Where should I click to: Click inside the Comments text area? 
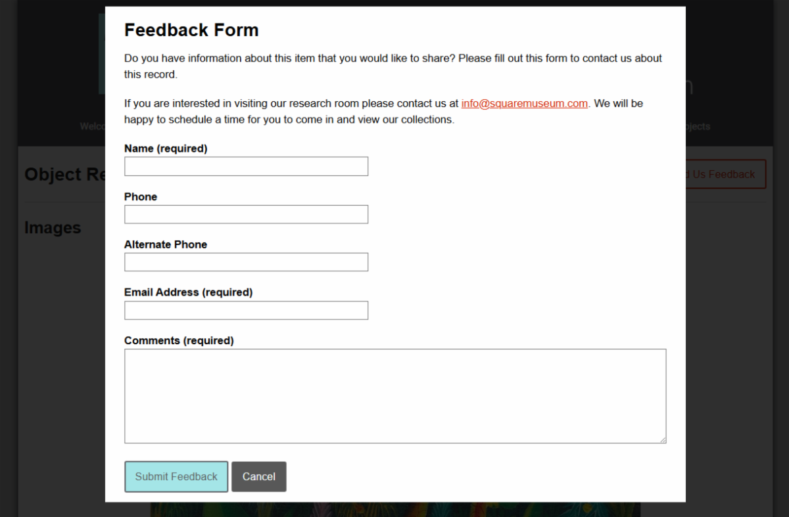tap(394, 395)
